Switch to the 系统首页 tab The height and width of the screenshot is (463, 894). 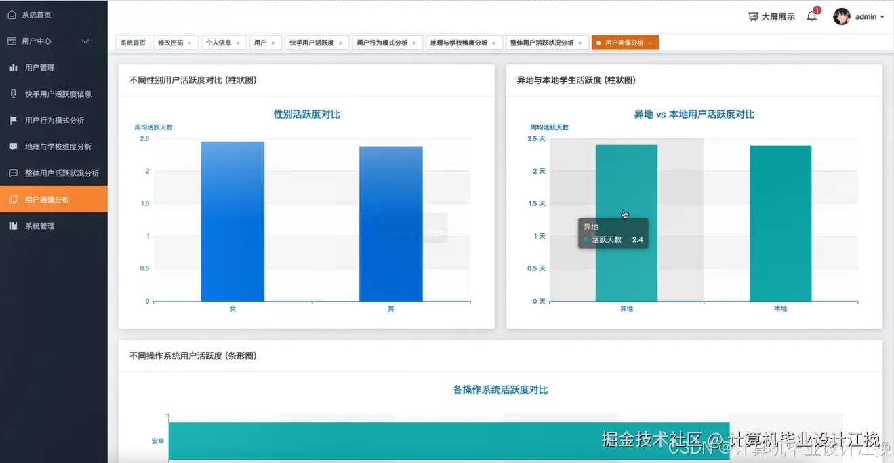(x=133, y=43)
